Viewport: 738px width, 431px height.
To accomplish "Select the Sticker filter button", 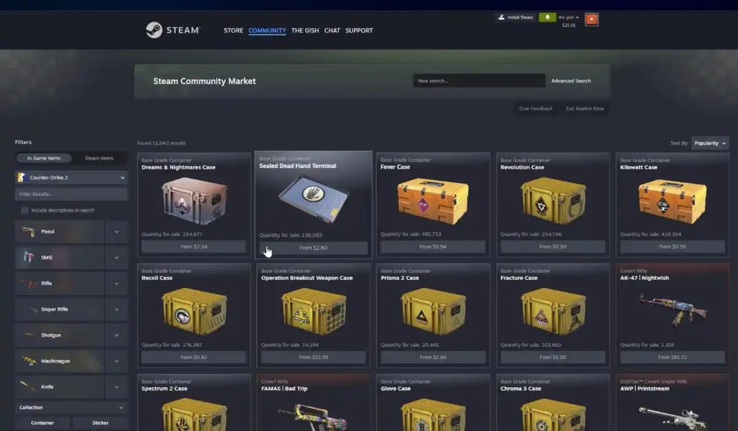I will (100, 423).
